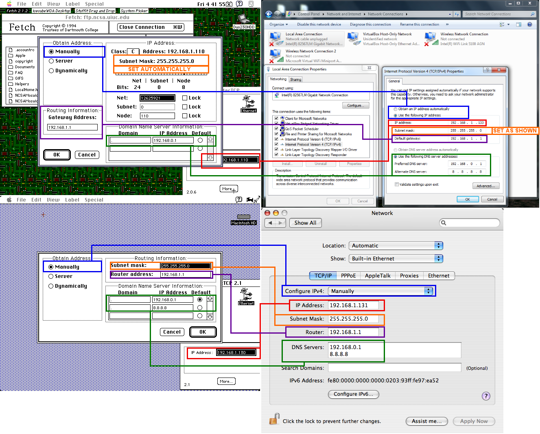Click the padlock icon in OS X Network pane
The height and width of the screenshot is (434, 540).
(x=274, y=419)
